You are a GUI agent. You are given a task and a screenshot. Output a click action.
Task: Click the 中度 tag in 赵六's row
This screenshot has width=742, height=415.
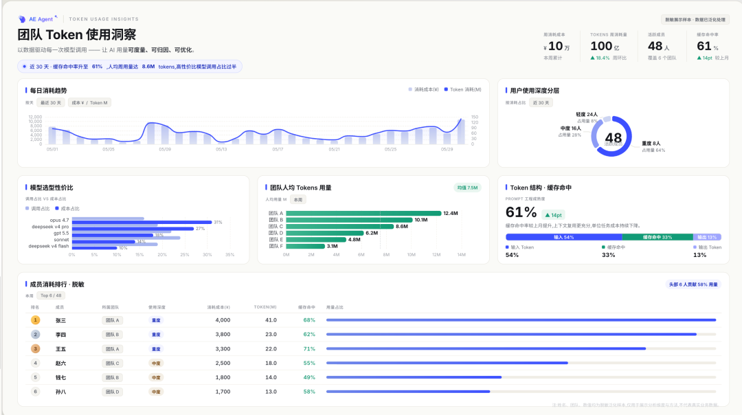click(156, 363)
